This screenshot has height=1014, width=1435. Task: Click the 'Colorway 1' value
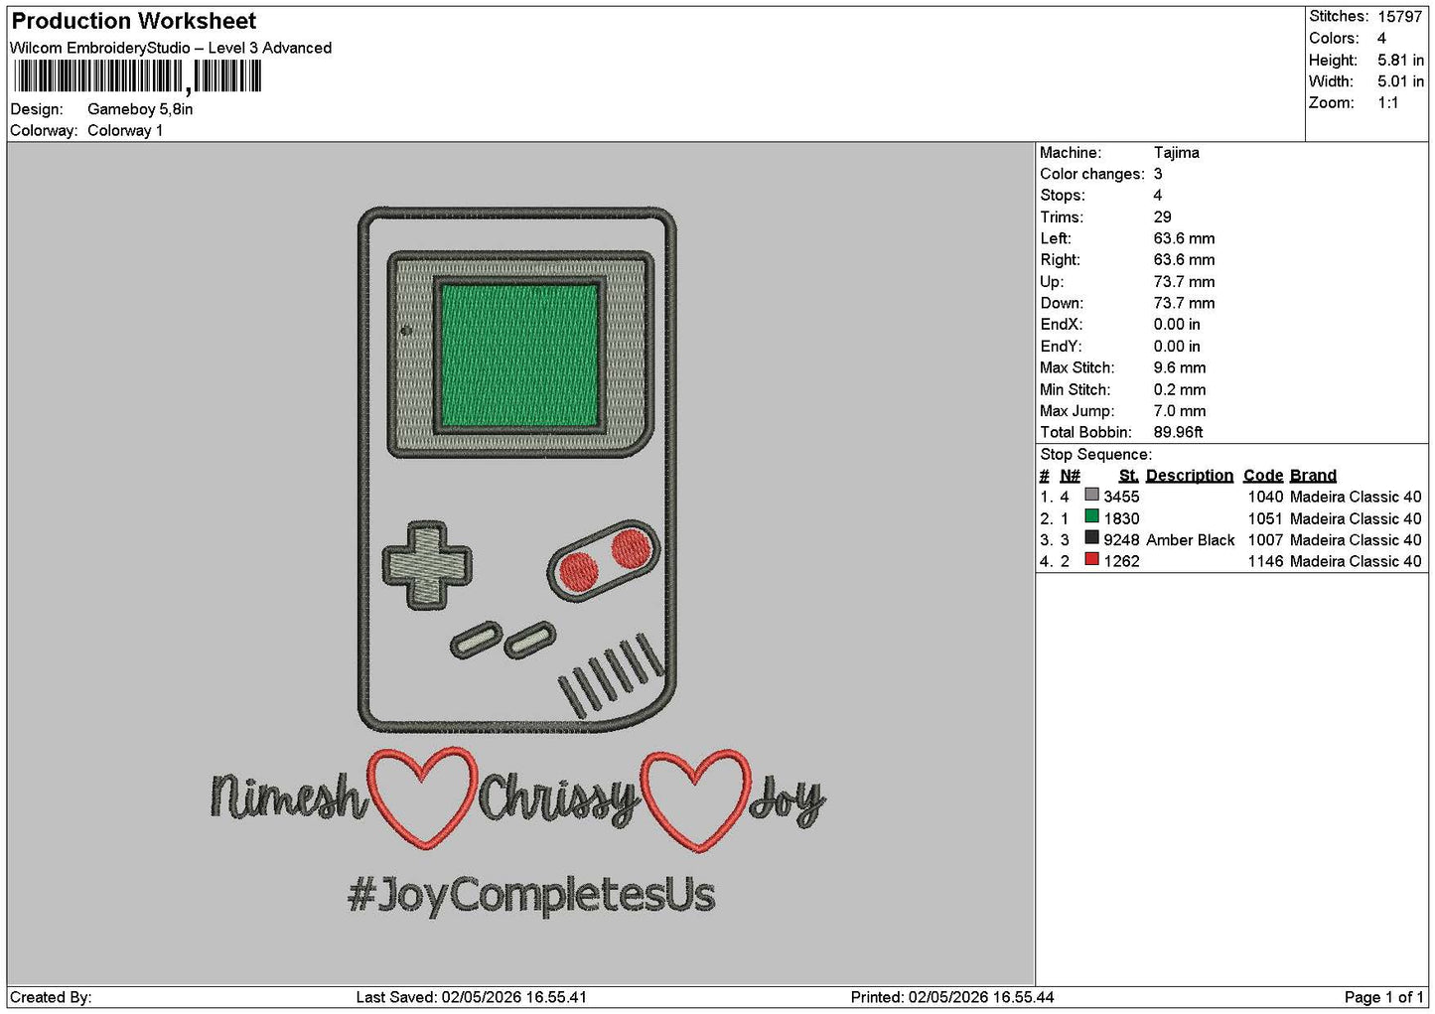coord(125,130)
